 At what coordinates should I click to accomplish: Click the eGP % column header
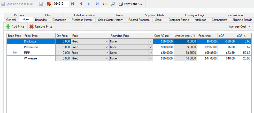244,36
